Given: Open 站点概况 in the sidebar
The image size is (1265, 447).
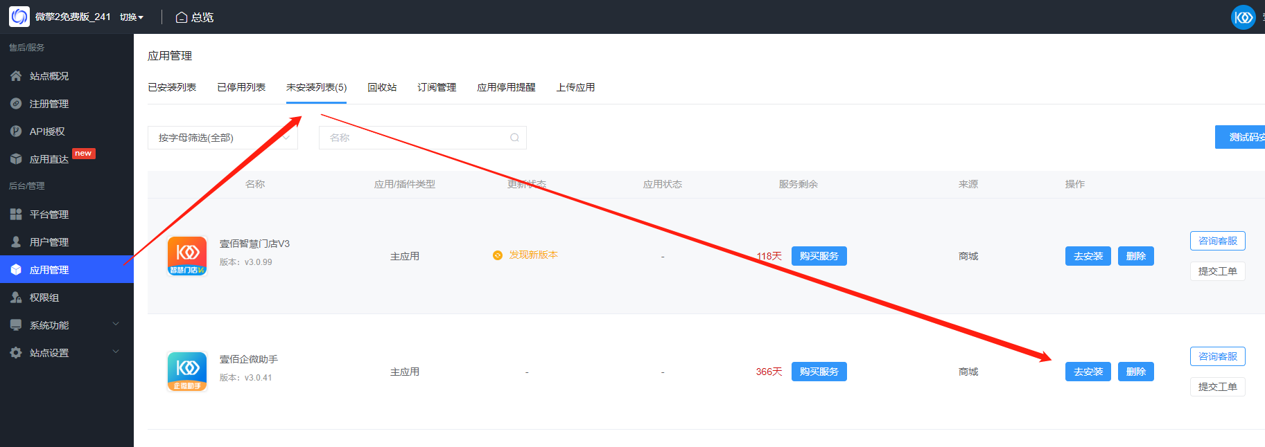Looking at the screenshot, I should 67,76.
